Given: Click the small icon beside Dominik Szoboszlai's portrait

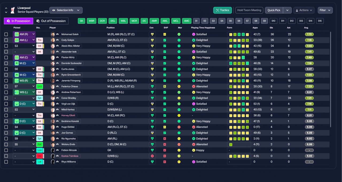Looking at the screenshot, I should pyautogui.click(x=57, y=63).
